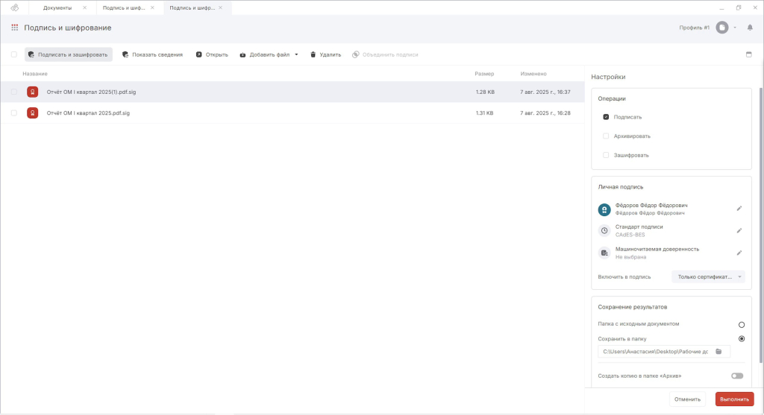Uncheck the Подписать operation checkbox

(606, 117)
